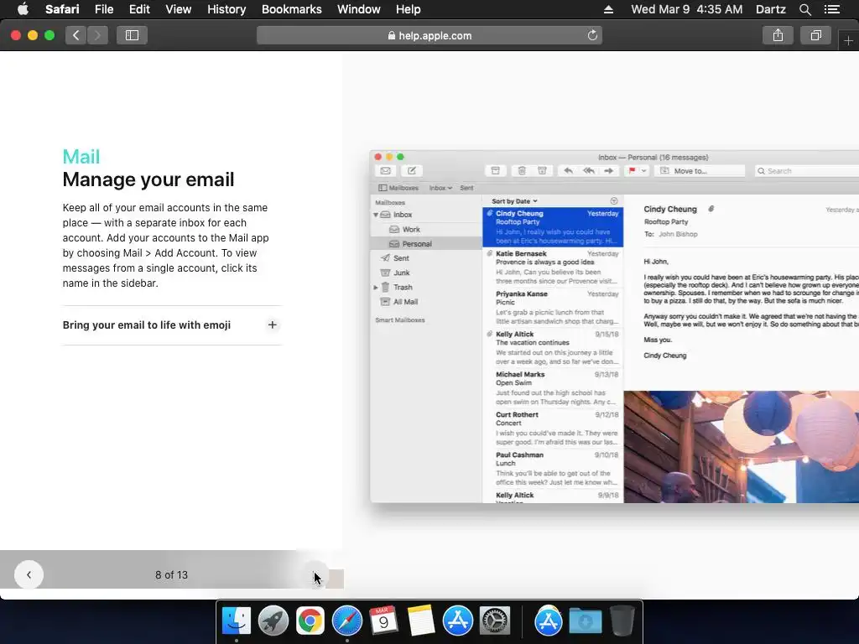The height and width of the screenshot is (644, 859).
Task: Click Get Mail envelope icon in Mail screenshot
Action: (x=386, y=171)
